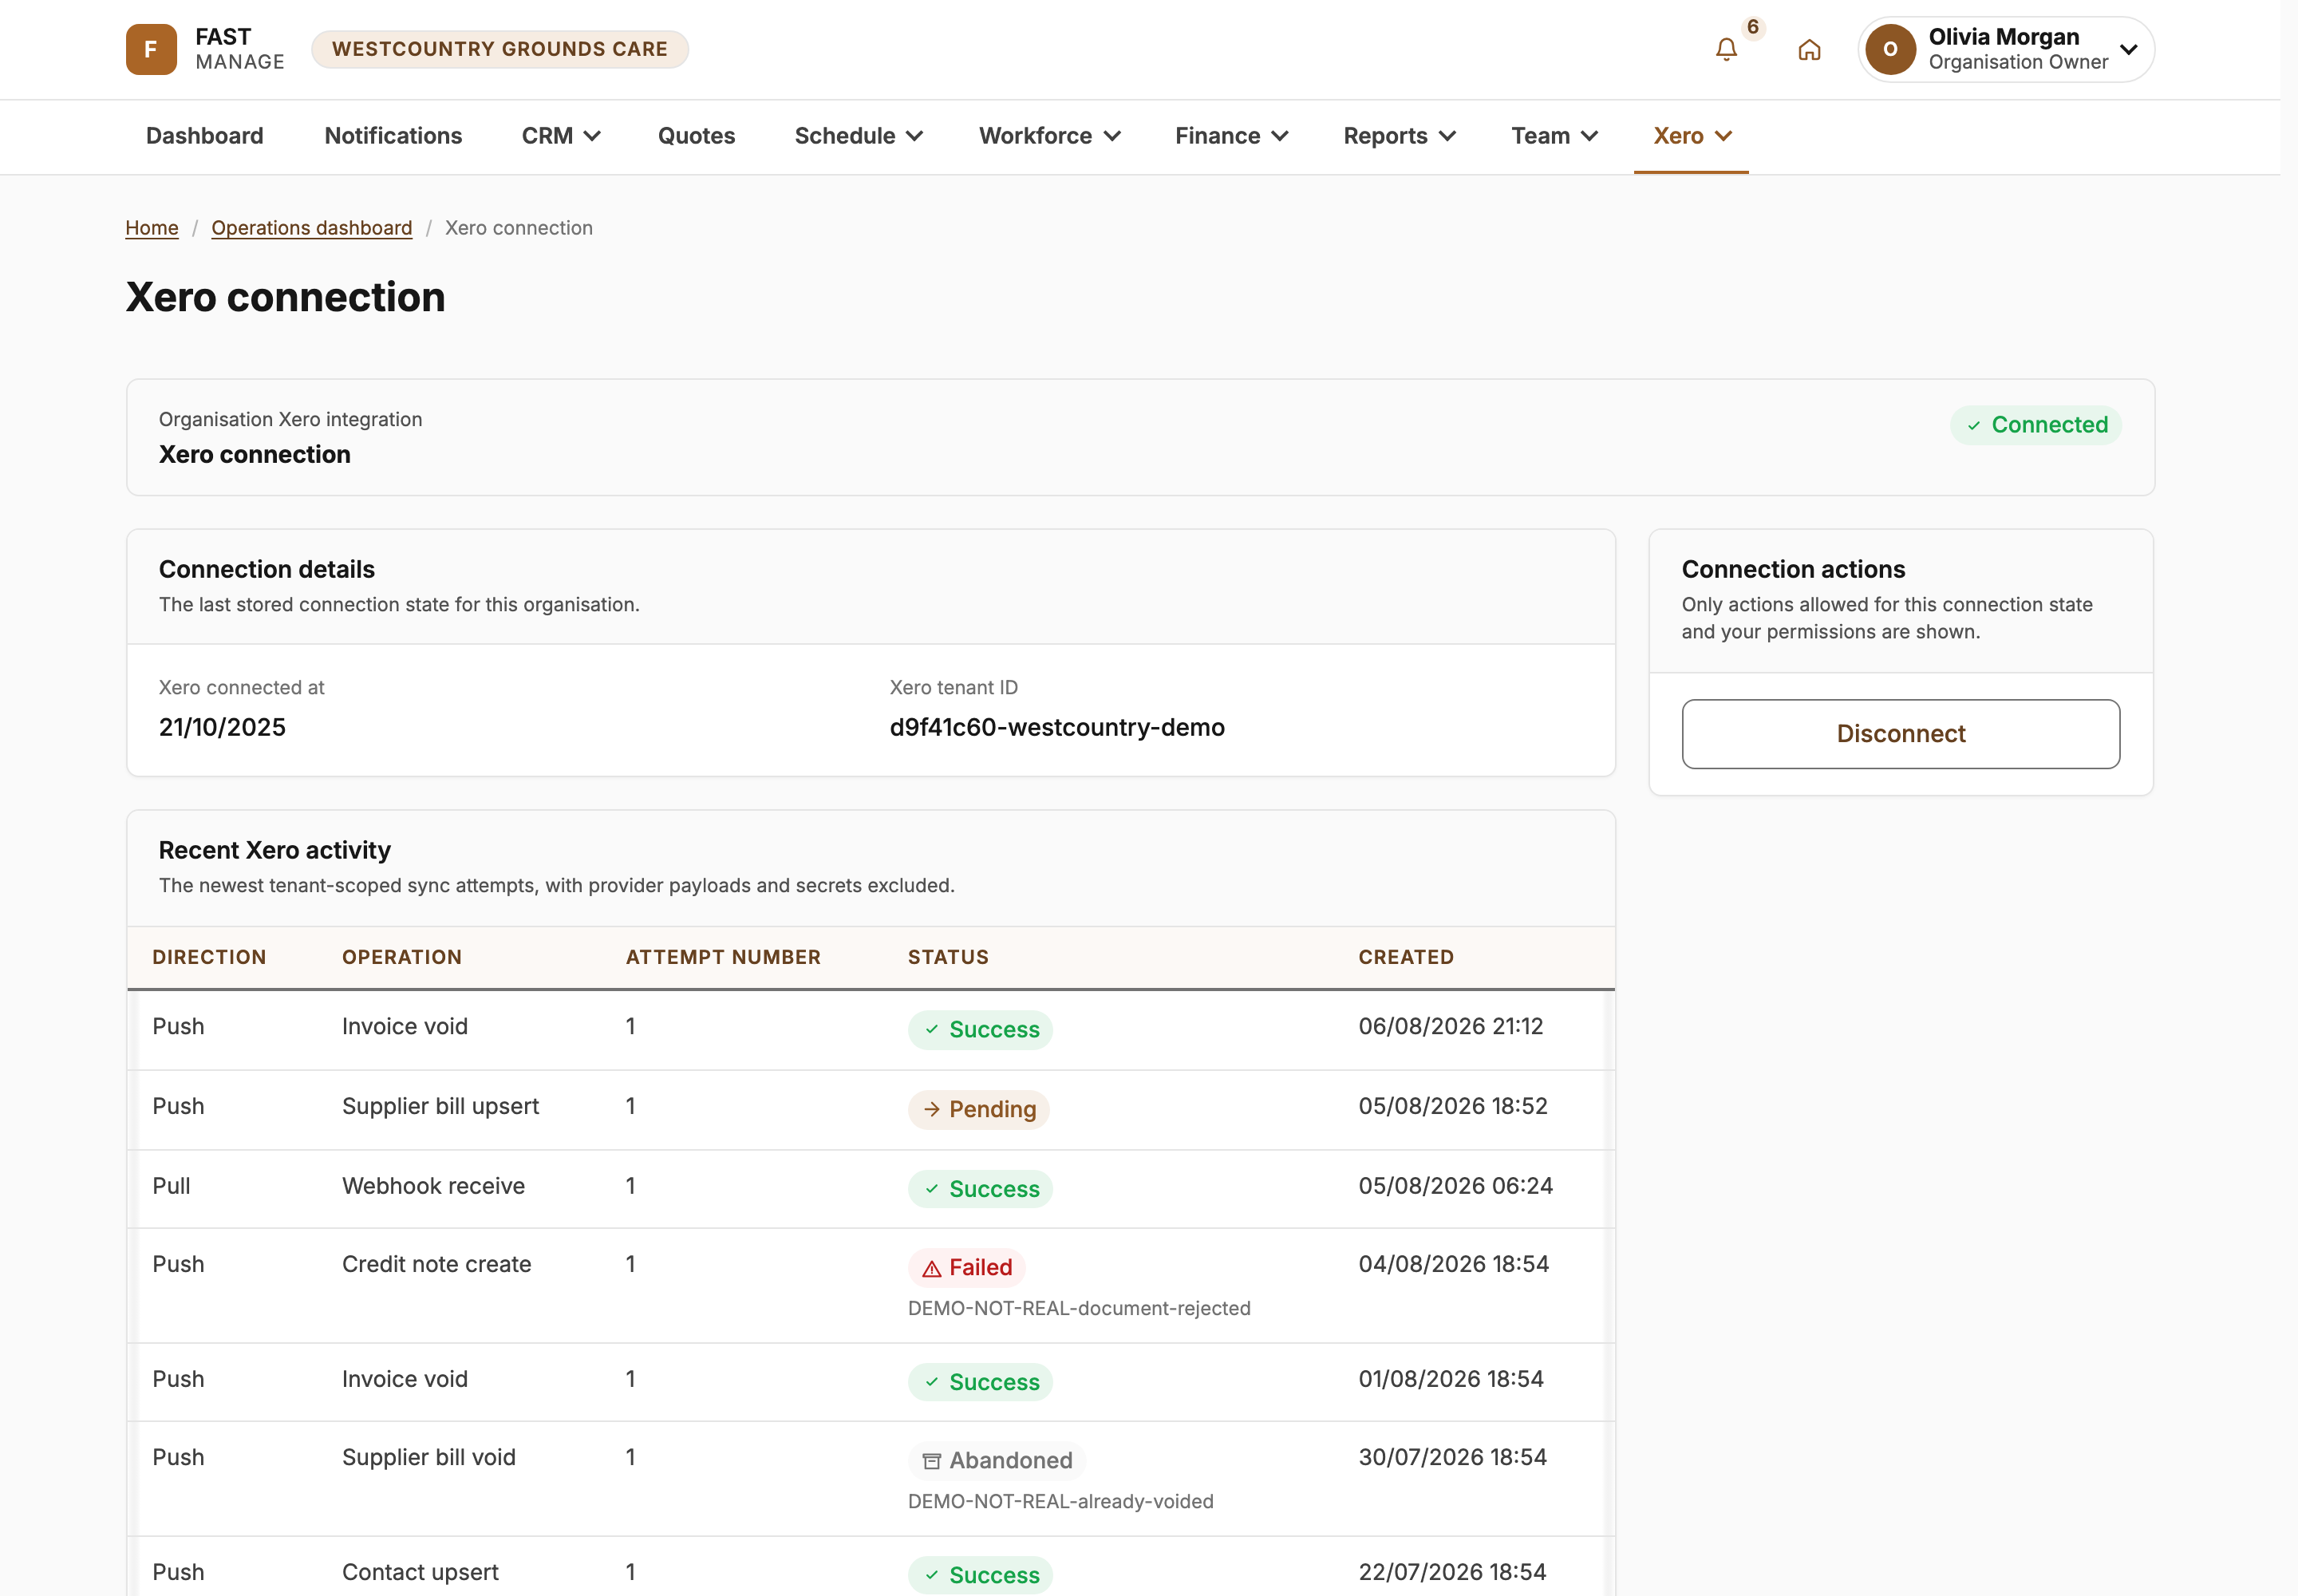Click Success badge on Contact upsert row
This screenshot has height=1596, width=2298.
point(980,1575)
